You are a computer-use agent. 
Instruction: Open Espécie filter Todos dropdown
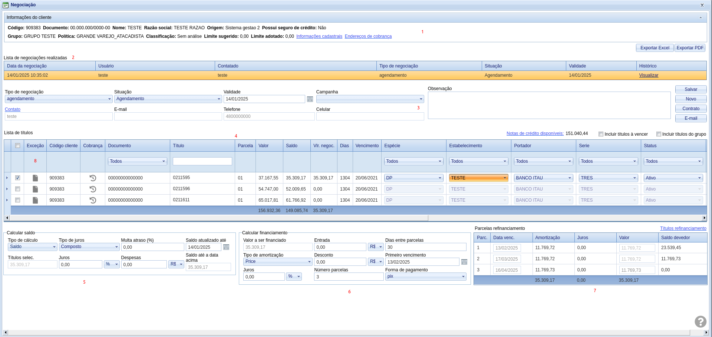[414, 161]
